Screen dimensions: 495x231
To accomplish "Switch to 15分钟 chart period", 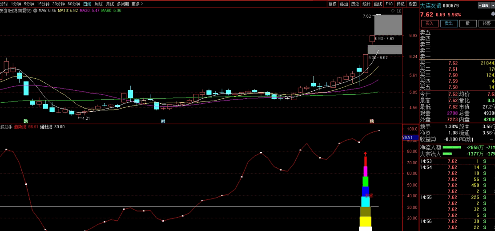I will tap(43, 4).
